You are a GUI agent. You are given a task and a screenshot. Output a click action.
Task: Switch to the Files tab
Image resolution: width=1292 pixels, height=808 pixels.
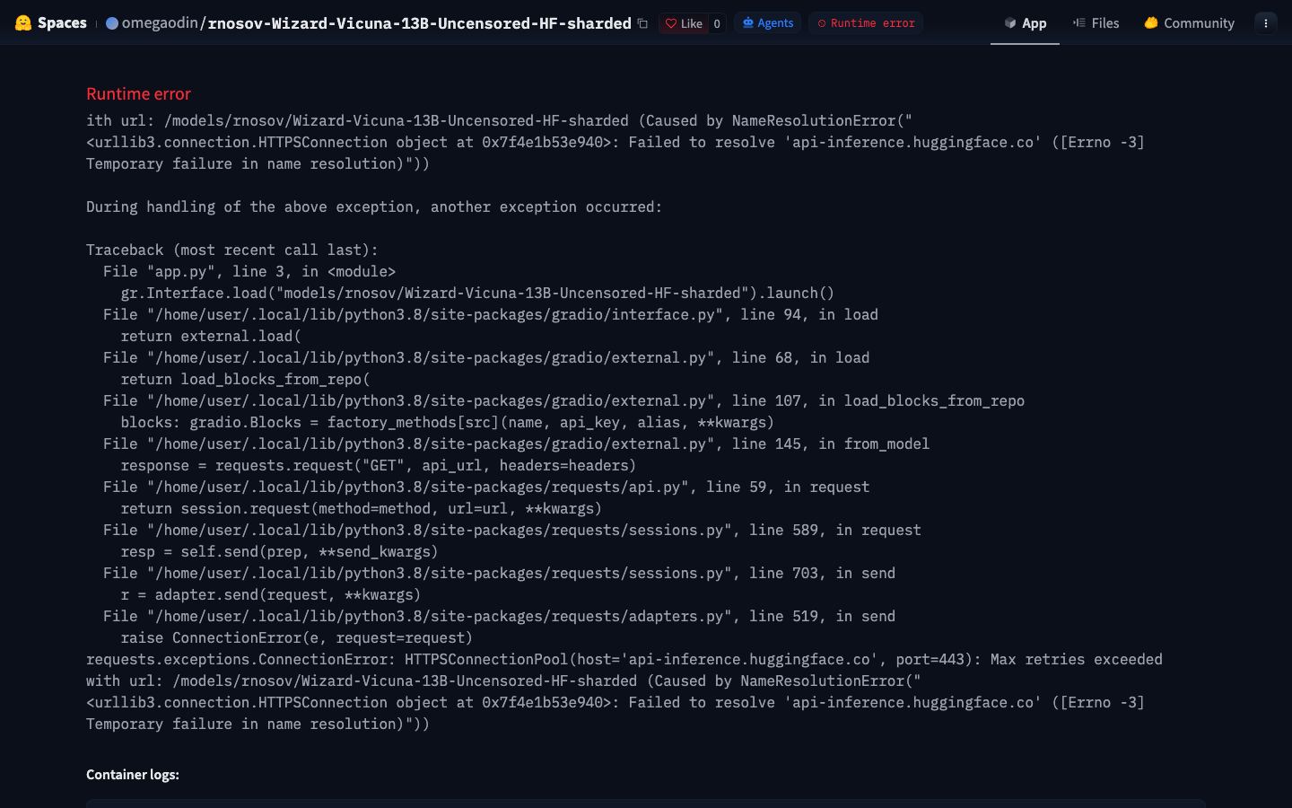click(x=1096, y=23)
